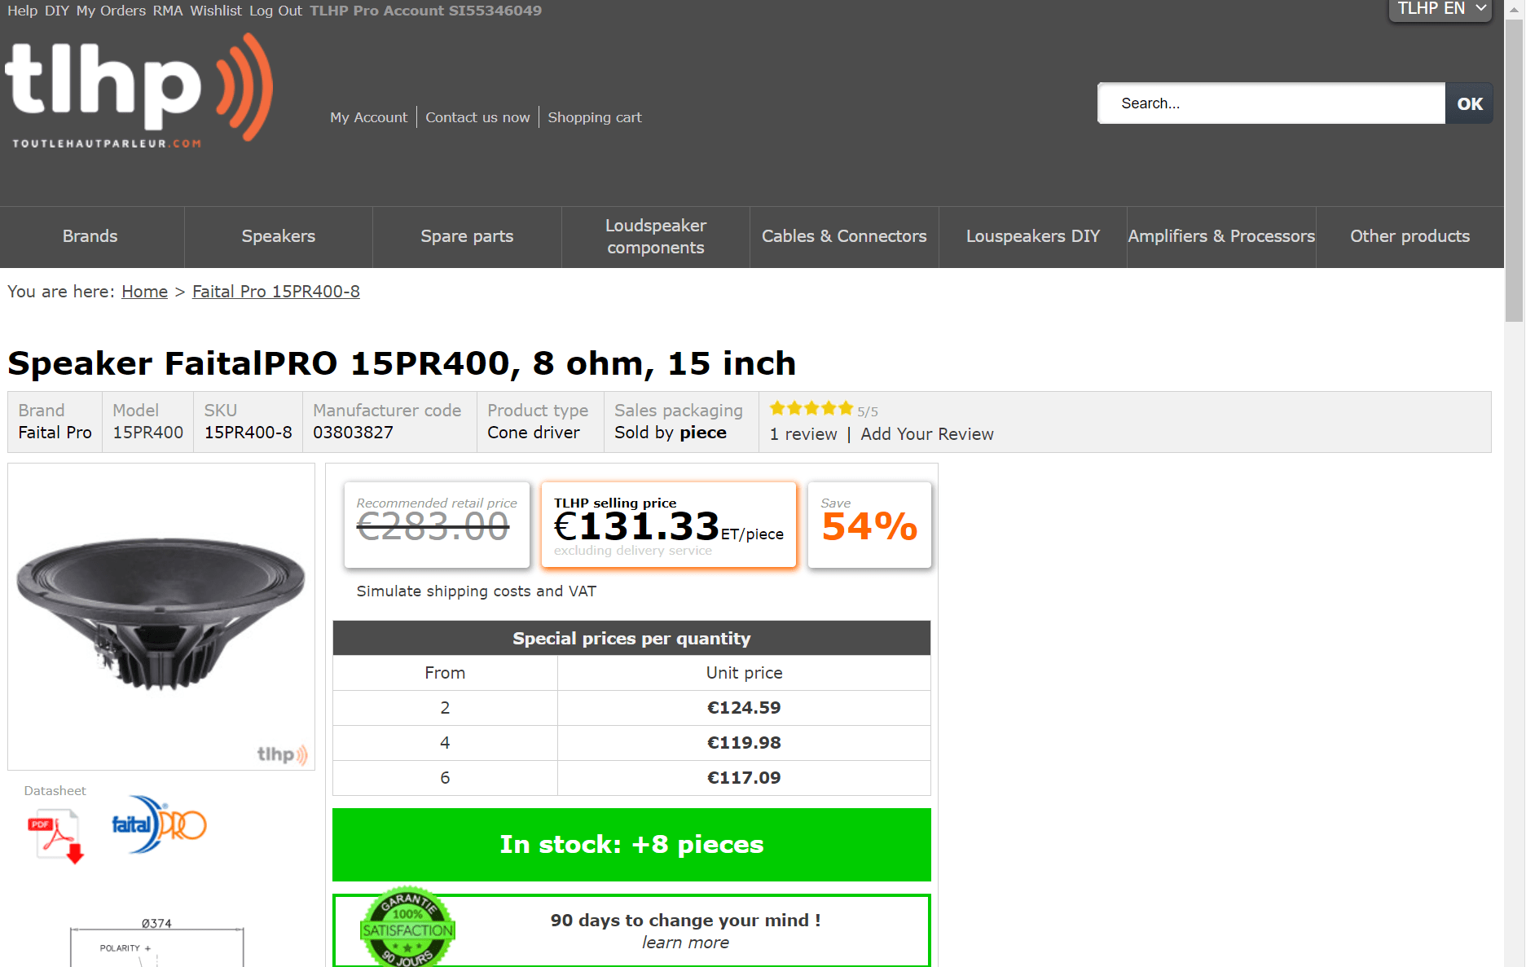Open the 1 review link

tap(803, 434)
